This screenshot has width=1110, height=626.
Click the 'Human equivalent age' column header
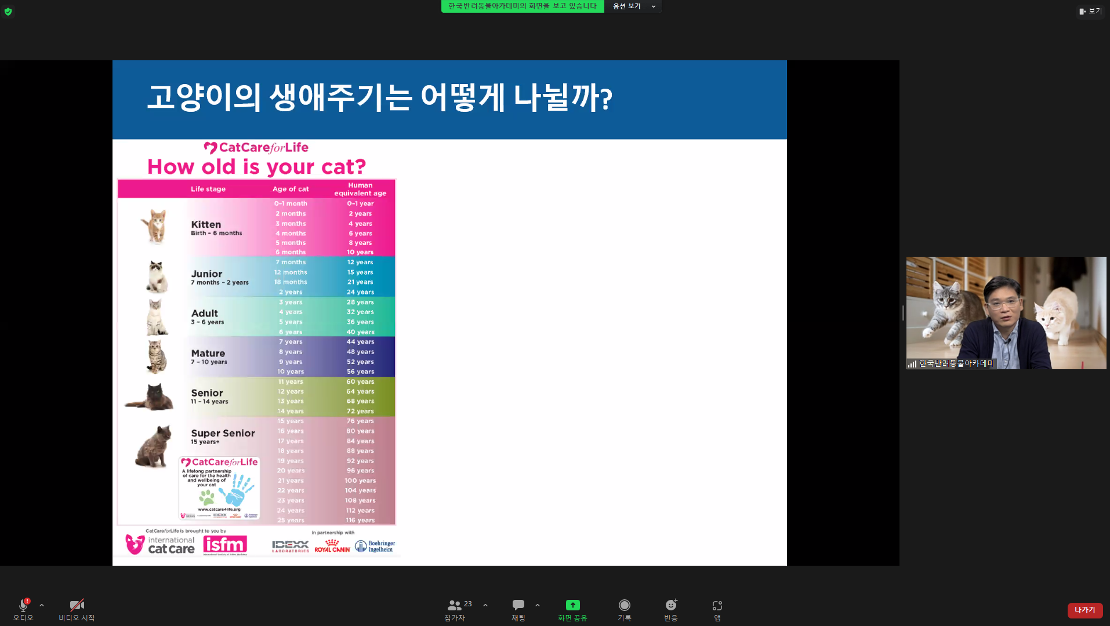(360, 189)
